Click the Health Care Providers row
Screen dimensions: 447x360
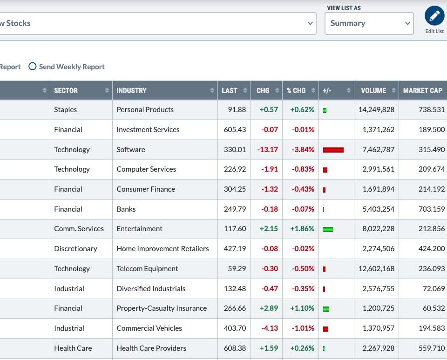[x=151, y=348]
